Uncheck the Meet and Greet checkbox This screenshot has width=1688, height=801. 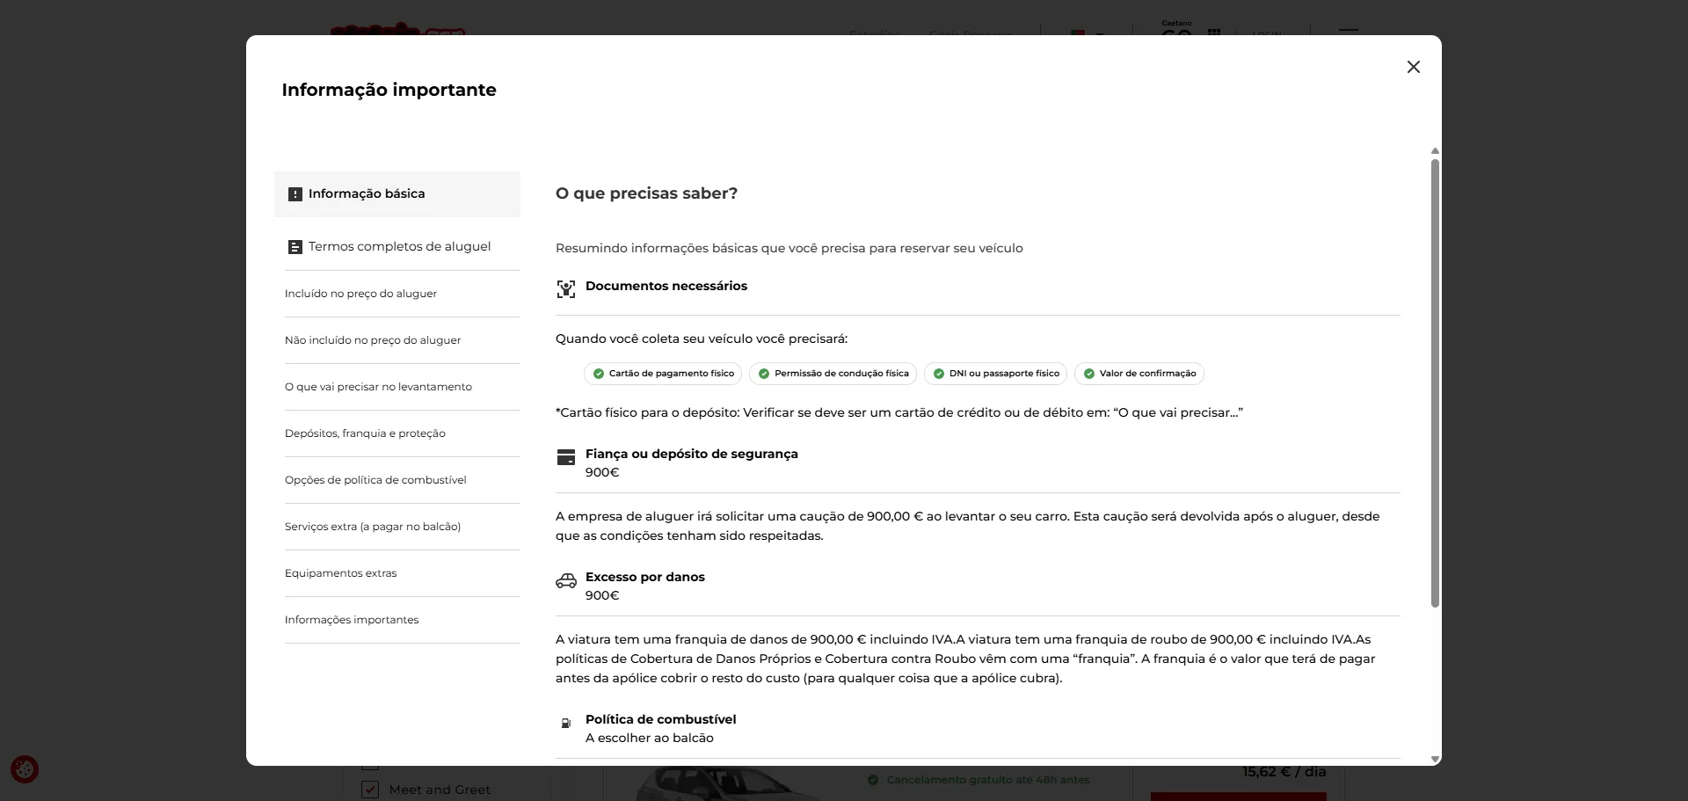(x=369, y=789)
